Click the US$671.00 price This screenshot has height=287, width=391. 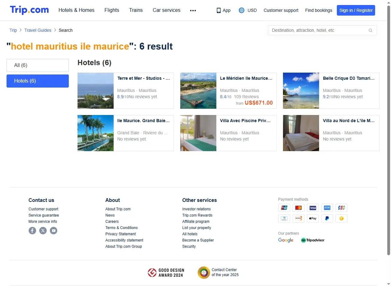pyautogui.click(x=259, y=103)
